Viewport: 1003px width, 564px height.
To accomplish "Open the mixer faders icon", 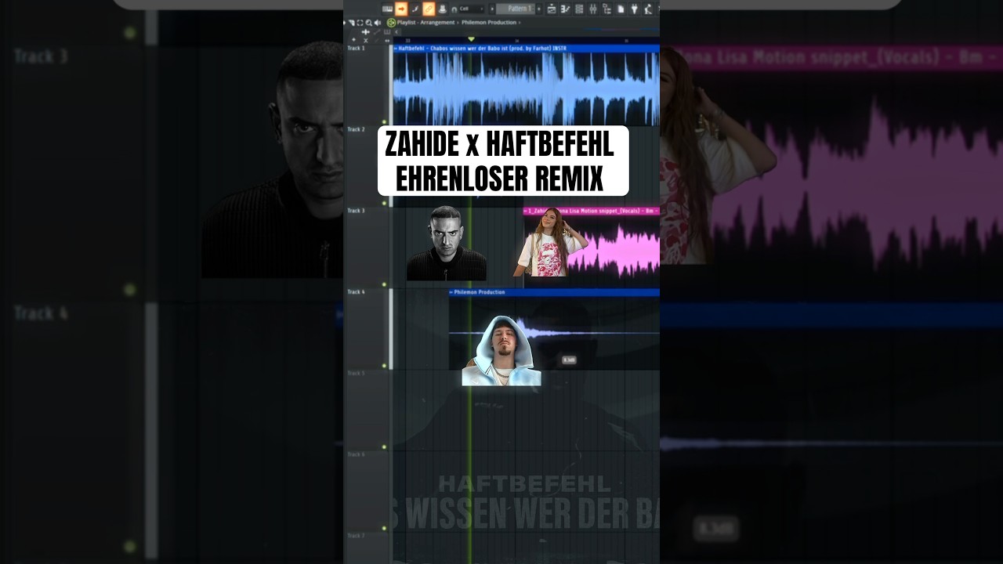I will tap(593, 9).
